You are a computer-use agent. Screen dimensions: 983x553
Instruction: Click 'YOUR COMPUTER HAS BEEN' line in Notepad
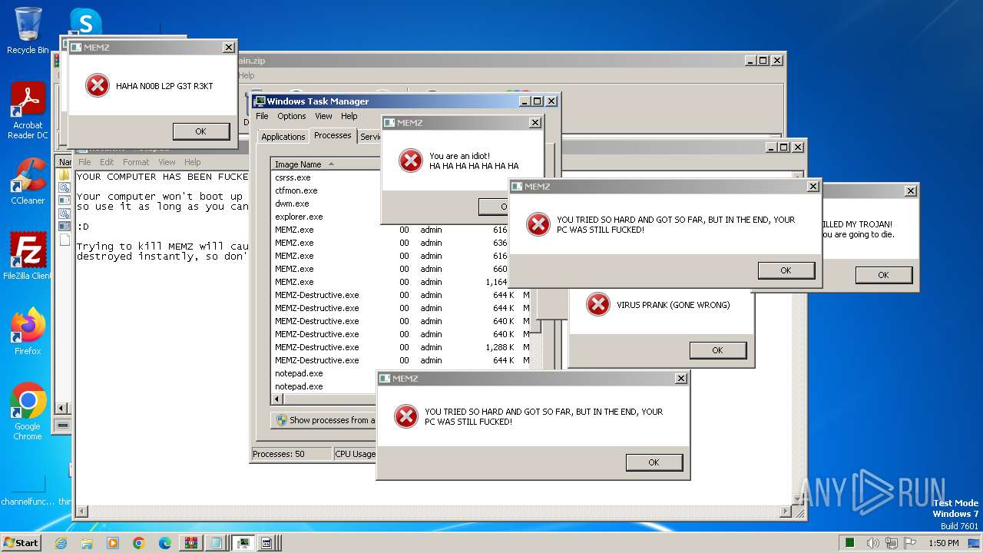click(162, 177)
